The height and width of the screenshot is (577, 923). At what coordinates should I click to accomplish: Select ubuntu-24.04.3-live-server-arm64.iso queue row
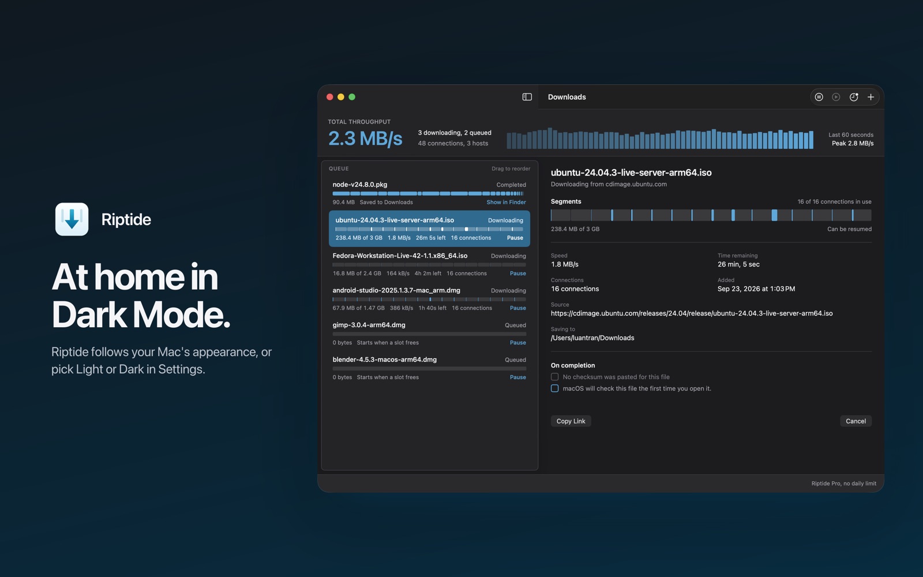(429, 228)
